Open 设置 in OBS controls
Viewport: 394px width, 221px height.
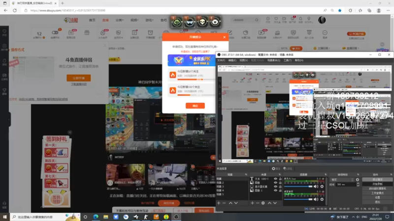click(x=377, y=197)
